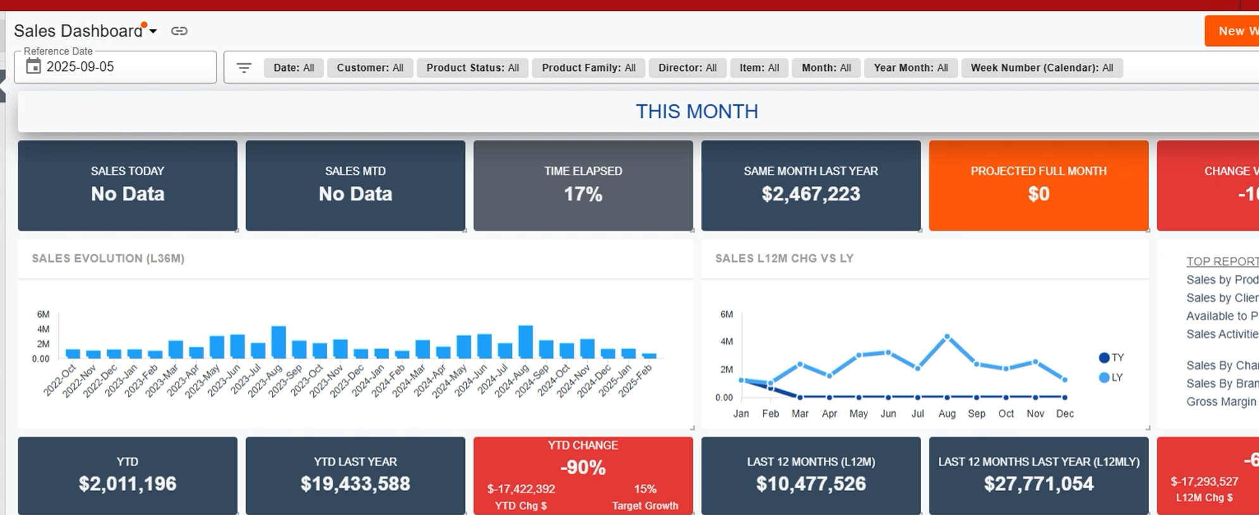The image size is (1259, 515).
Task: Click the copy link icon beside the title
Action: (x=179, y=31)
